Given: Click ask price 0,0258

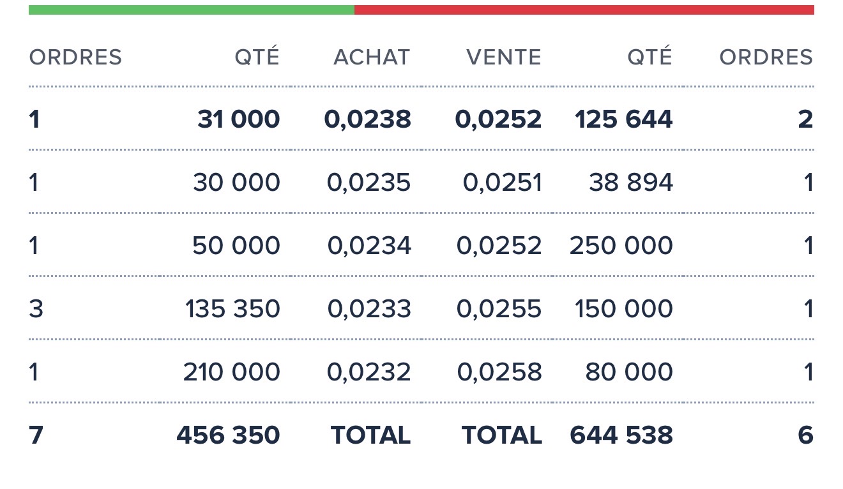Looking at the screenshot, I should point(499,372).
